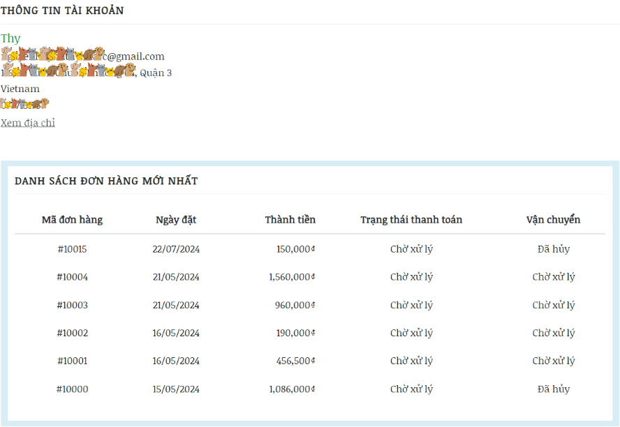Click the 'Ngày đặt' column header
This screenshot has width=620, height=427.
tap(176, 220)
